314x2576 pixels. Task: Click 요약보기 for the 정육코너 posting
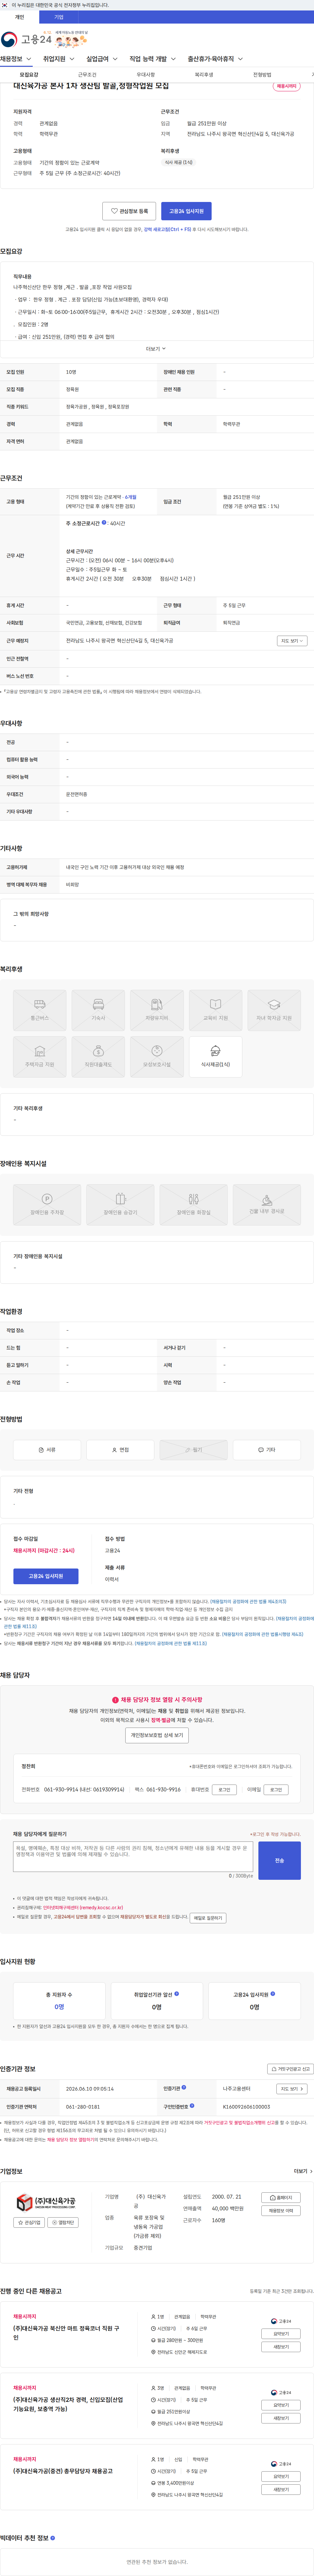(x=281, y=2334)
